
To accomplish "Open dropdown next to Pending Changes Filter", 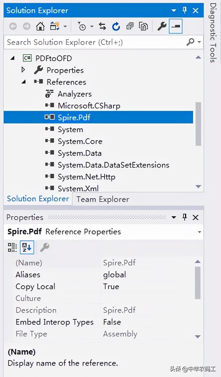I will point(92,26).
